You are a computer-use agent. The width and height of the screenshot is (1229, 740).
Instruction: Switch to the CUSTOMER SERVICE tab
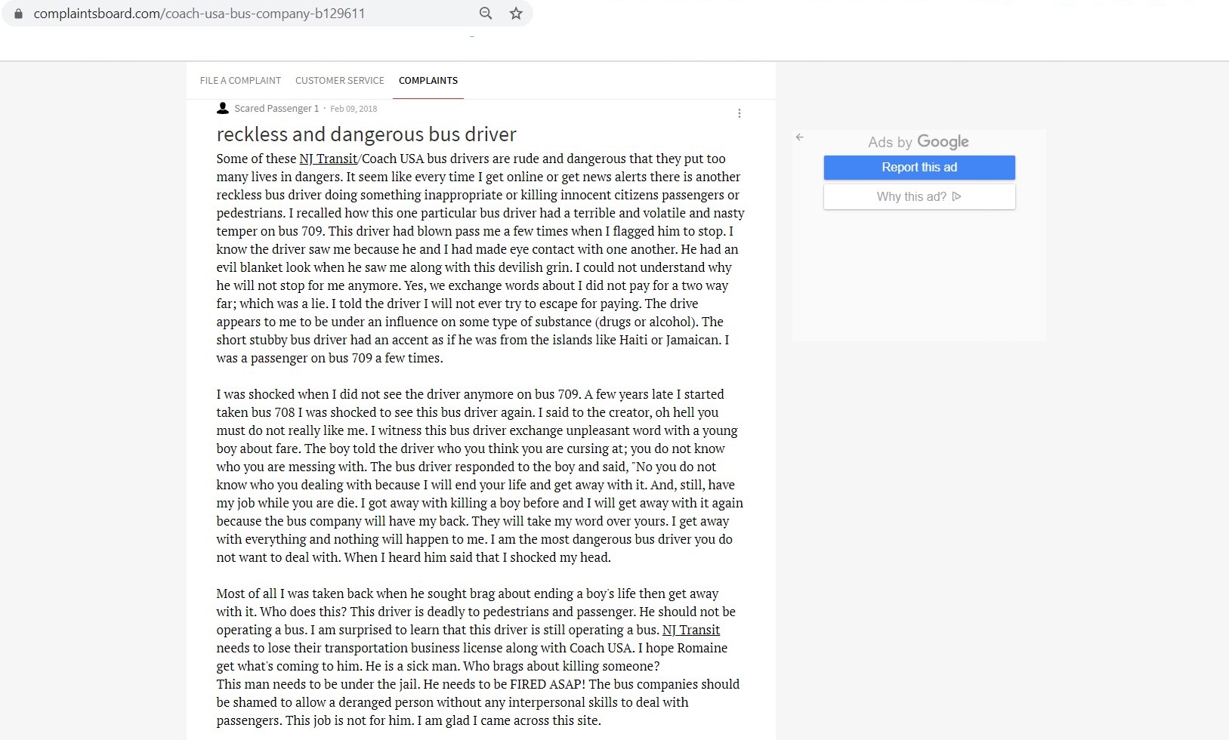[x=340, y=80]
